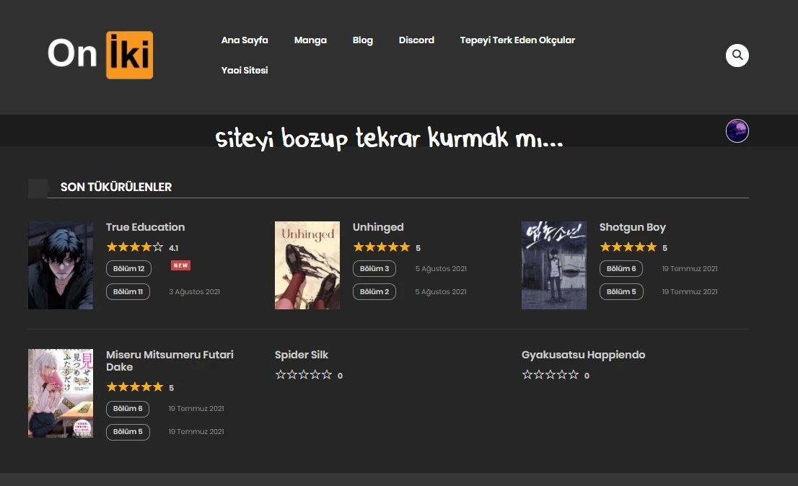Open the purple user avatar icon
The image size is (798, 486).
point(737,131)
